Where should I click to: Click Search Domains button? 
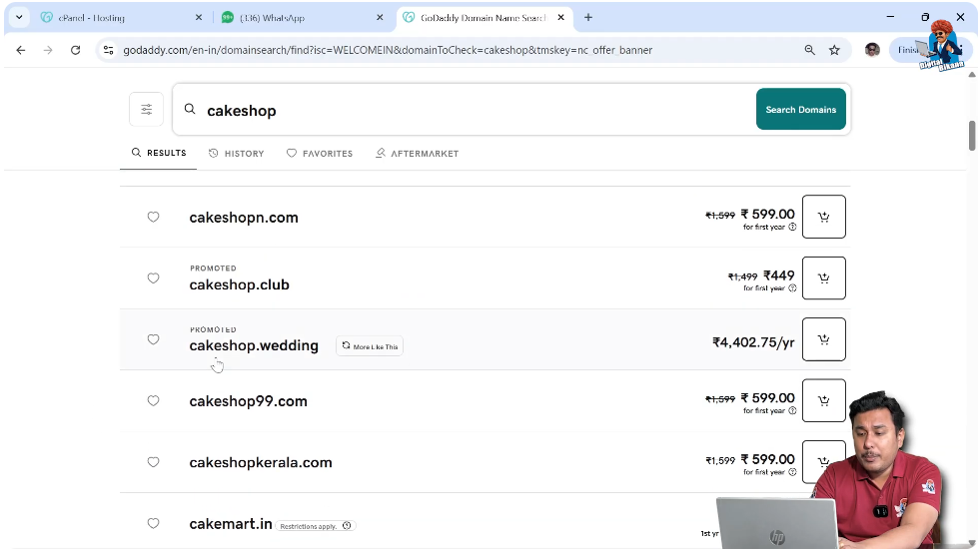click(800, 109)
